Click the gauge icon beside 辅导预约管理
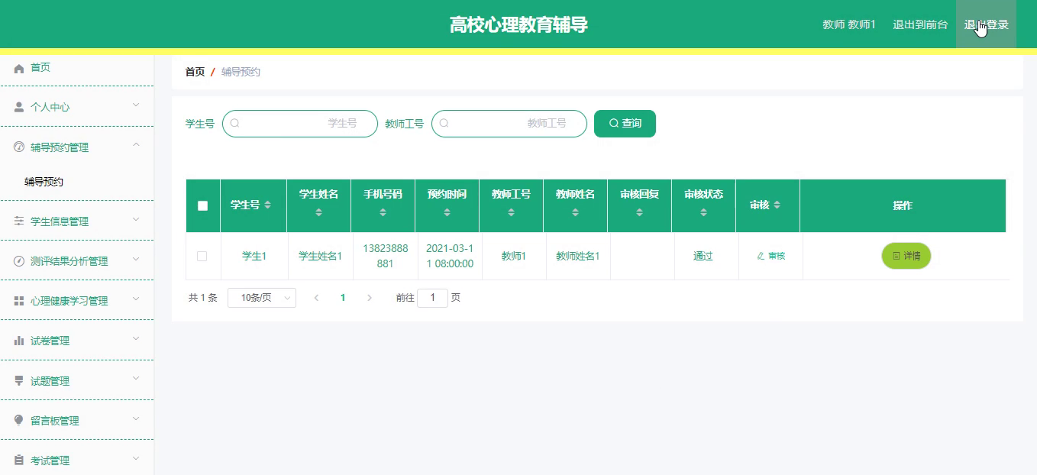The width and height of the screenshot is (1037, 475). 19,147
